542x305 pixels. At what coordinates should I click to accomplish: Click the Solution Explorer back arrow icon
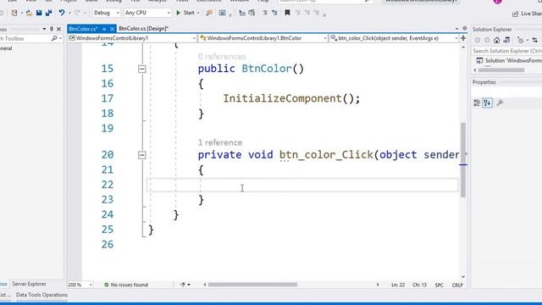tap(478, 40)
